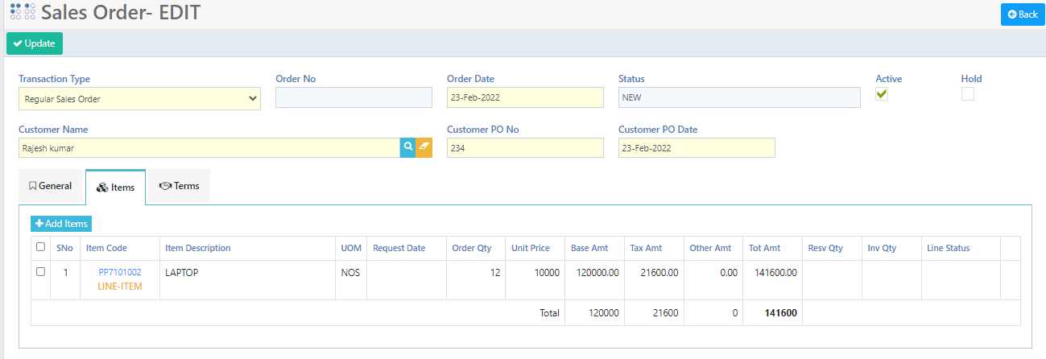Image resolution: width=1046 pixels, height=359 pixels.
Task: Click the LINE-ITEM label
Action: 120,286
